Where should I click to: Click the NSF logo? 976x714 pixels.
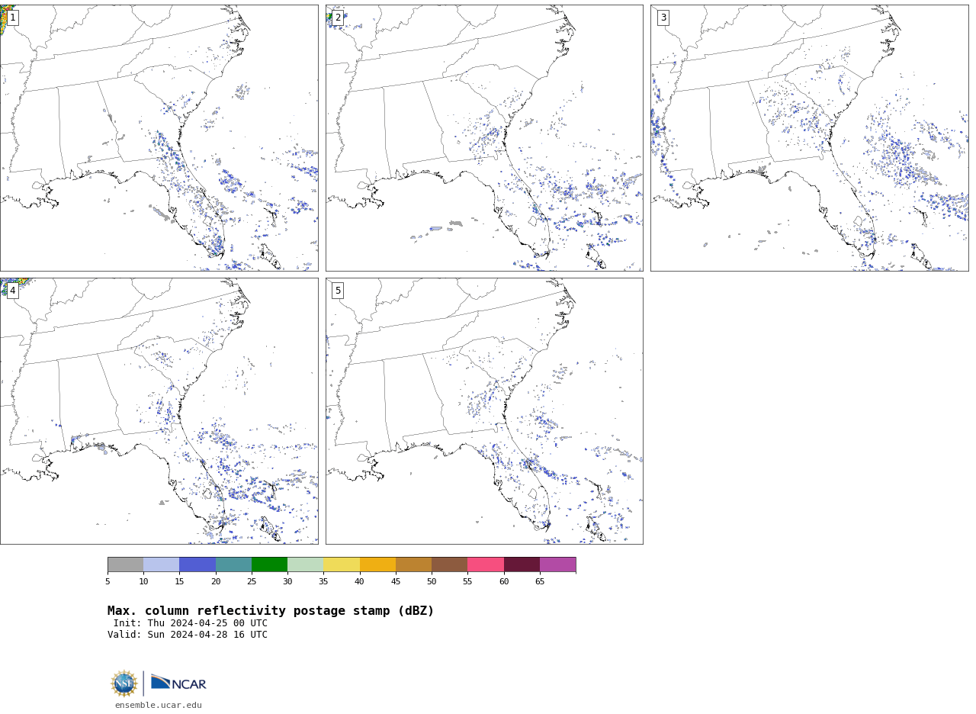pyautogui.click(x=124, y=683)
